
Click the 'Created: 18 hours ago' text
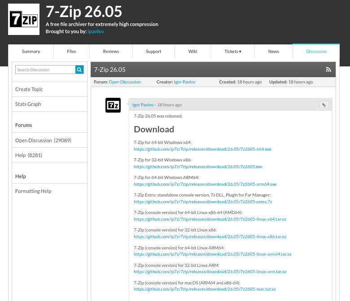pyautogui.click(x=241, y=82)
